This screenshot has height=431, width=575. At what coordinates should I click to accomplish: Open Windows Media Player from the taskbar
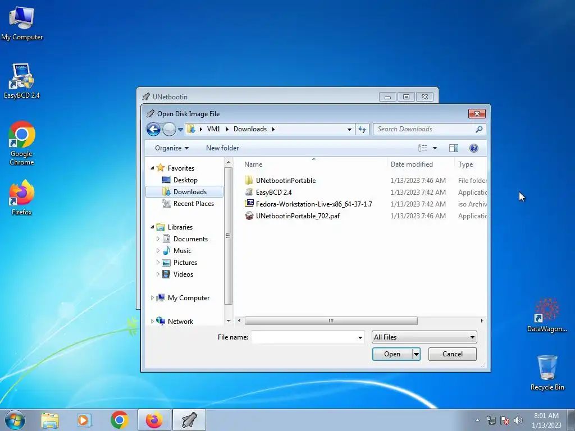pyautogui.click(x=84, y=420)
